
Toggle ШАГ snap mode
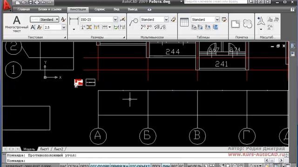(x=63, y=166)
